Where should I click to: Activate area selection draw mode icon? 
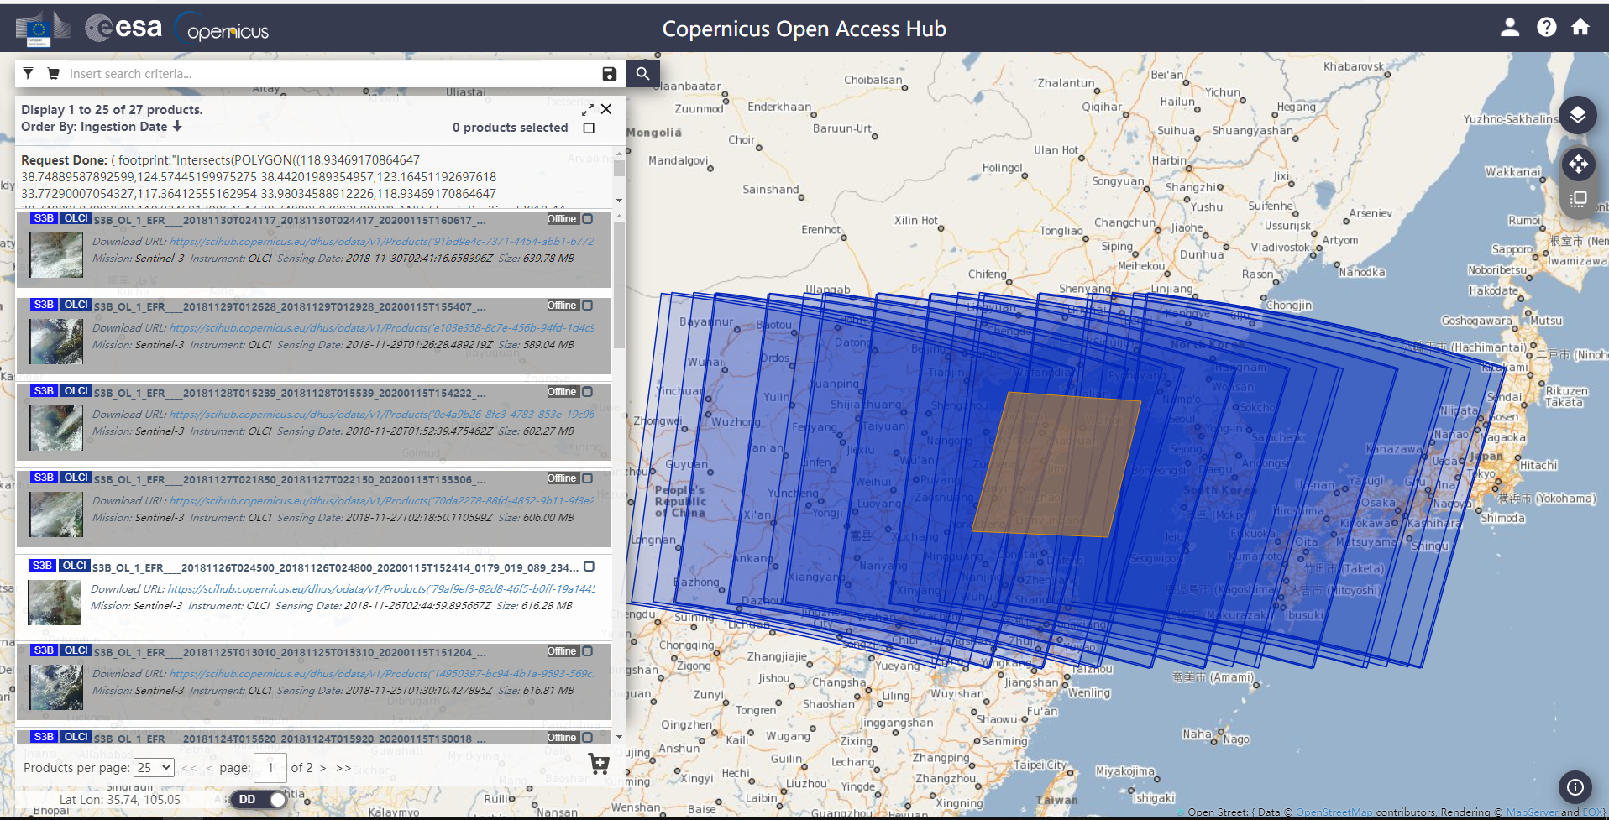[1579, 199]
